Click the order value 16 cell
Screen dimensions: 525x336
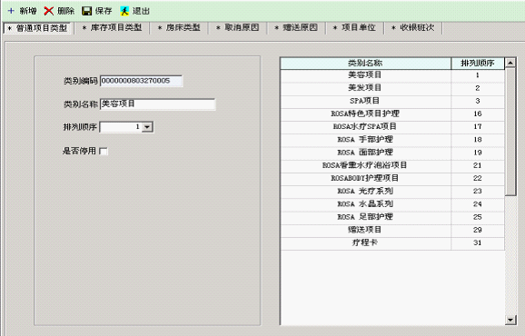tap(478, 114)
